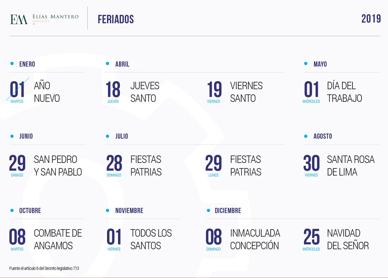The width and height of the screenshot is (388, 278).
Task: Click San Pedro y San Pablo text
Action: pyautogui.click(x=58, y=166)
